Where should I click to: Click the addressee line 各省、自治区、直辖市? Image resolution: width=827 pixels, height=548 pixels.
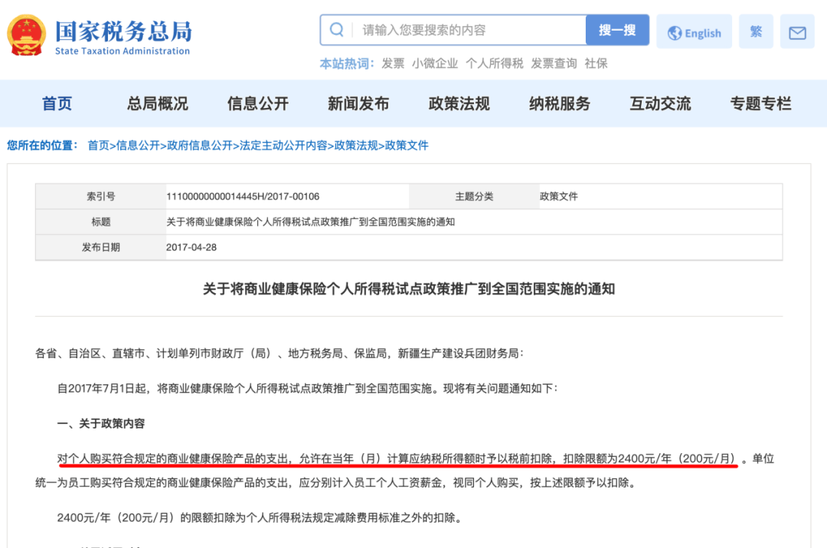(x=279, y=354)
